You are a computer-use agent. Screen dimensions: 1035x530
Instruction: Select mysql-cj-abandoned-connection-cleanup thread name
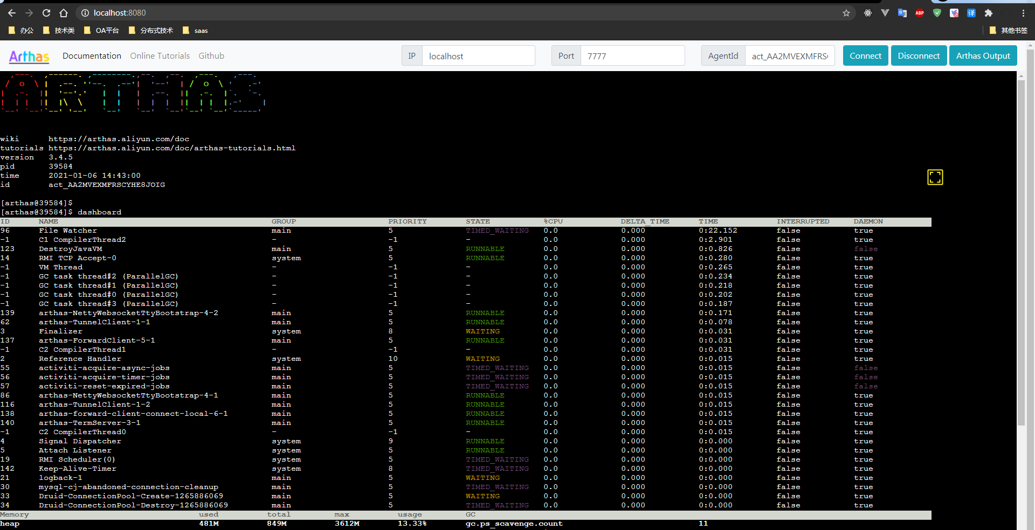coord(128,487)
